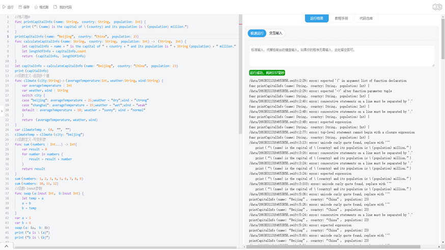Click line number 46 in the gutter
445x250 pixels.
pos(7,237)
